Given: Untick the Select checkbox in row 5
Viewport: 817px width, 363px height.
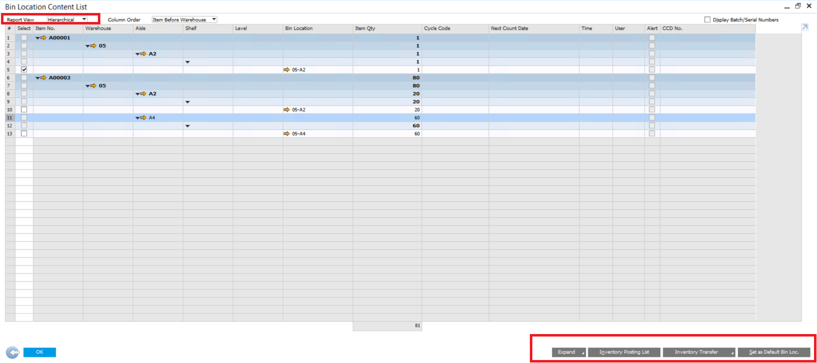Looking at the screenshot, I should [24, 70].
